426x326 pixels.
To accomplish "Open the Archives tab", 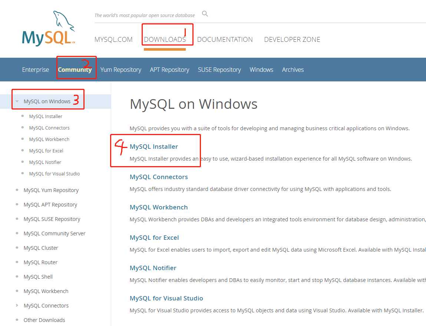I will 293,70.
